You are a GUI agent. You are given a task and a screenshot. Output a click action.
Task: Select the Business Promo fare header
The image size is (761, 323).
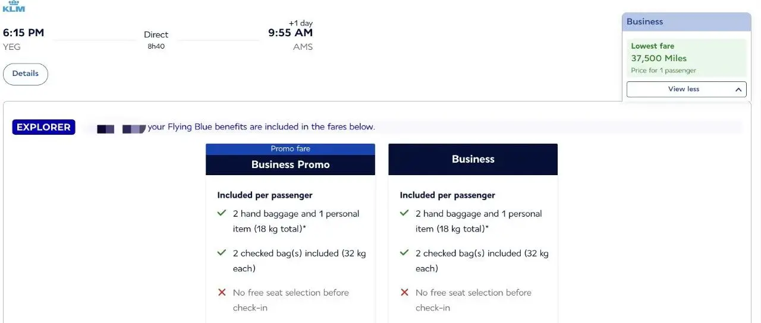click(x=290, y=164)
